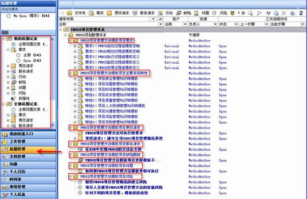Click the 文件夹 folder toolbar icon

pos(70,13)
